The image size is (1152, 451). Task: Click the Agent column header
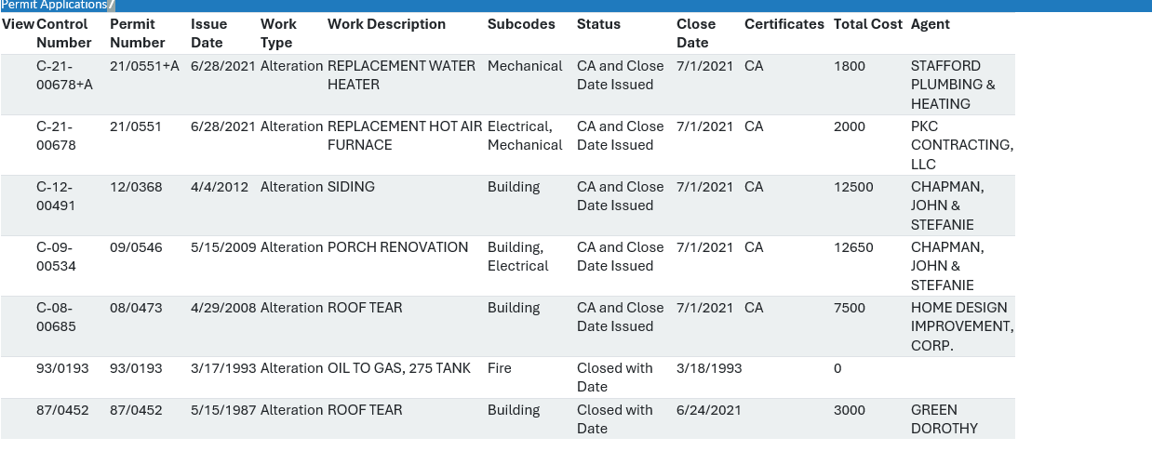click(931, 24)
